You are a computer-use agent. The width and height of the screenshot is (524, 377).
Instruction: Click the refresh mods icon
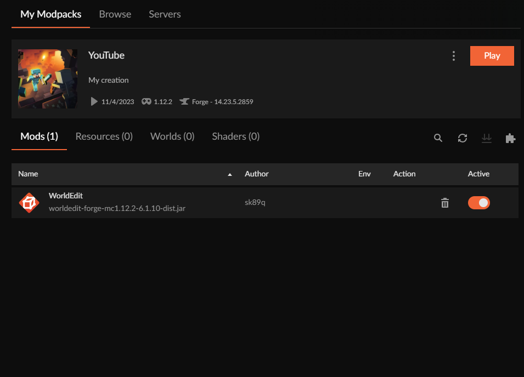(x=462, y=138)
